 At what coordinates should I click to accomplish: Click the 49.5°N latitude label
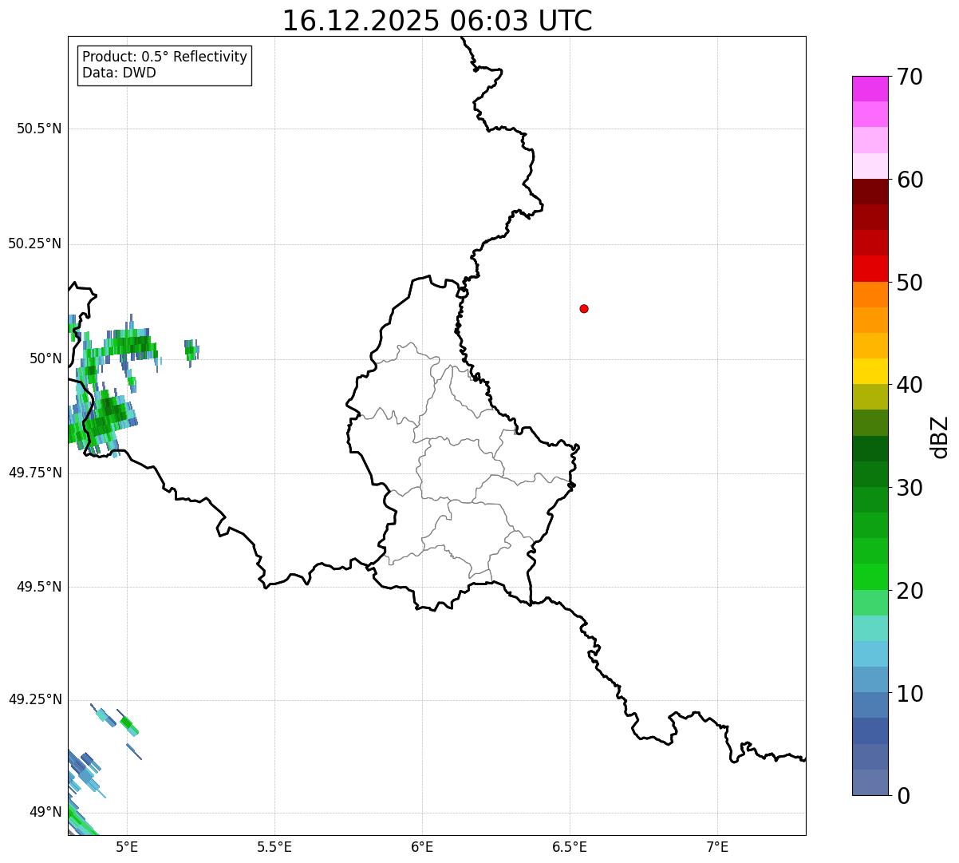(x=39, y=587)
